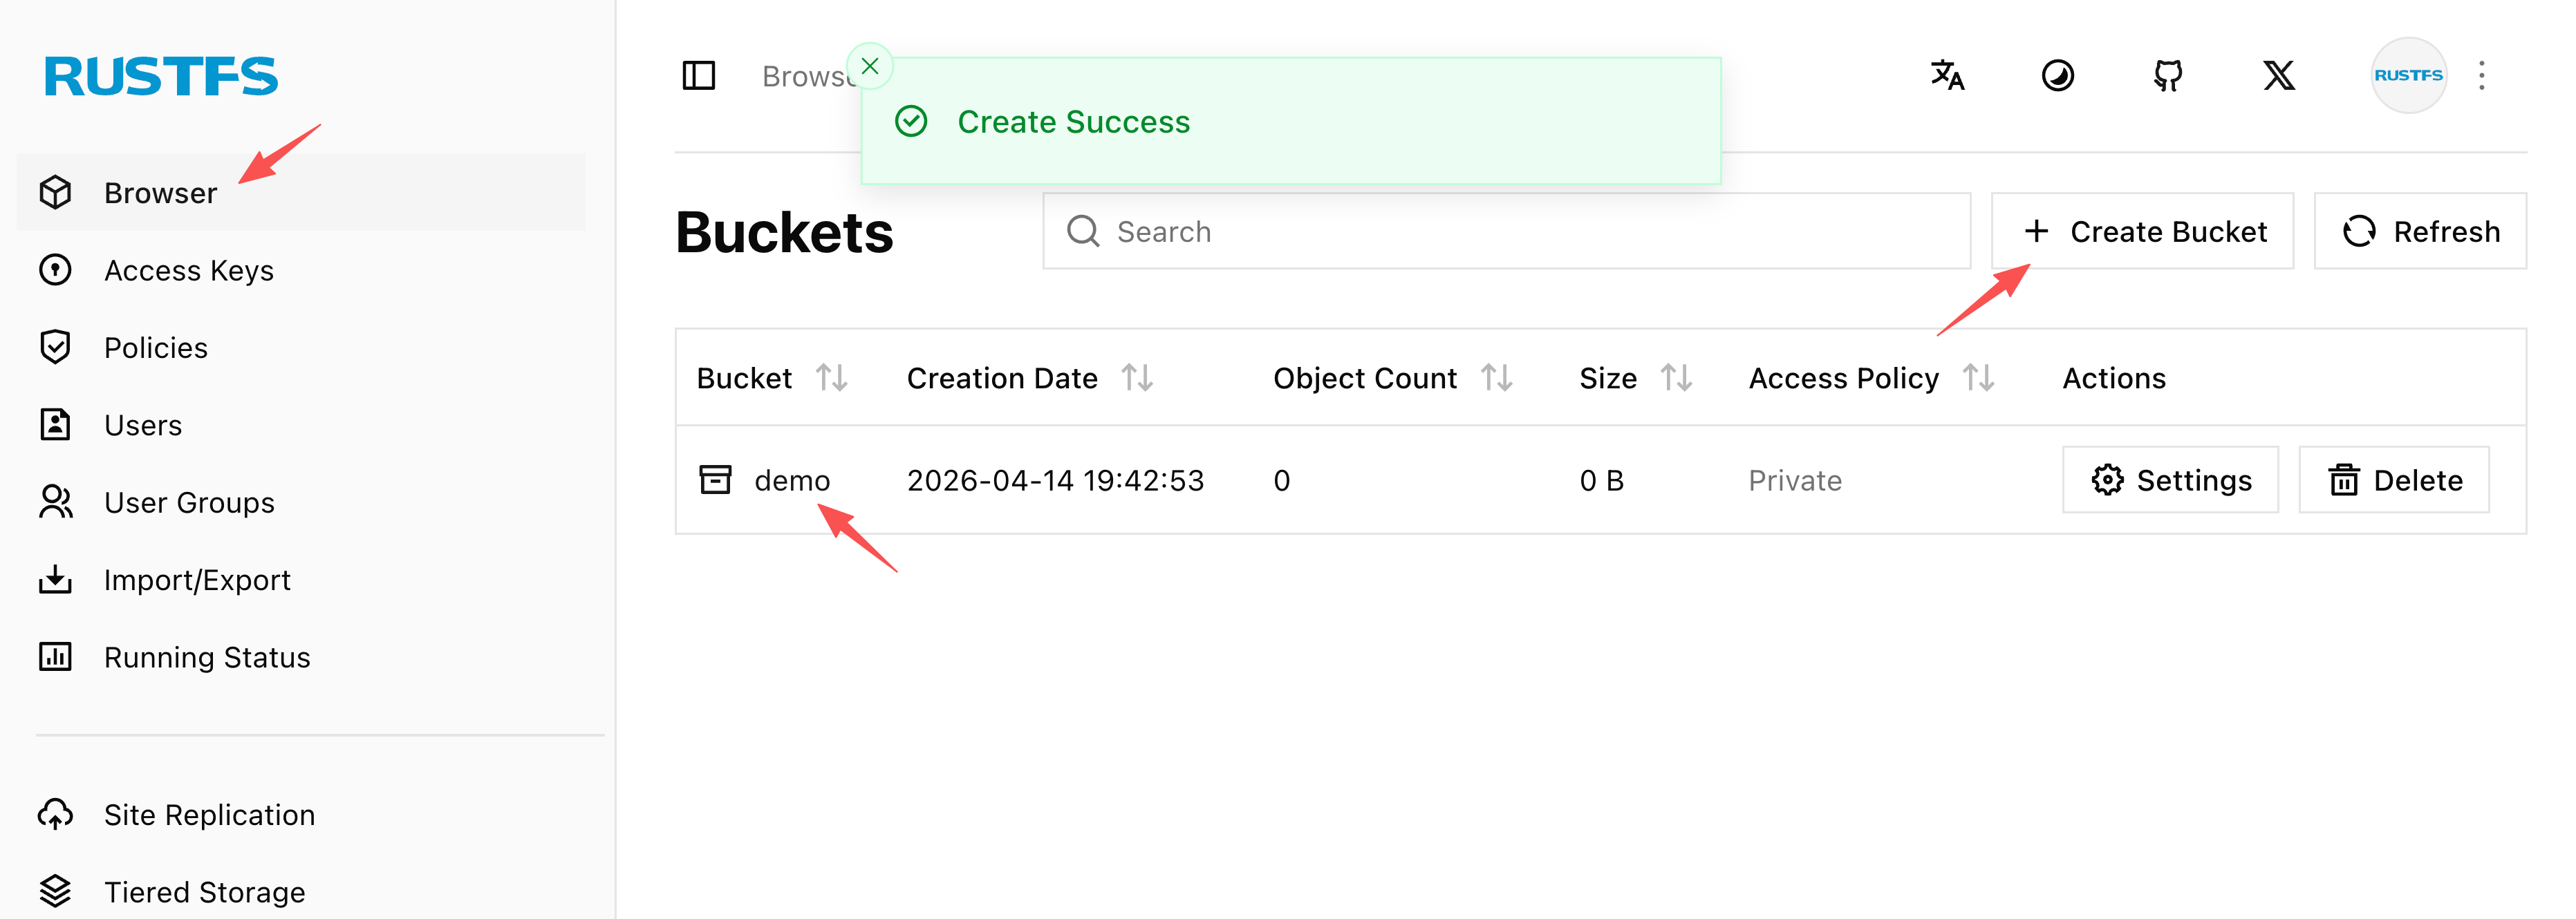Sort the table by Object Count
The height and width of the screenshot is (919, 2576).
pyautogui.click(x=1496, y=379)
